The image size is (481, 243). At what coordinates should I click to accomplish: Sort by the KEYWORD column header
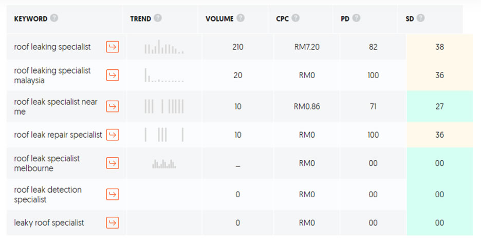coord(30,18)
